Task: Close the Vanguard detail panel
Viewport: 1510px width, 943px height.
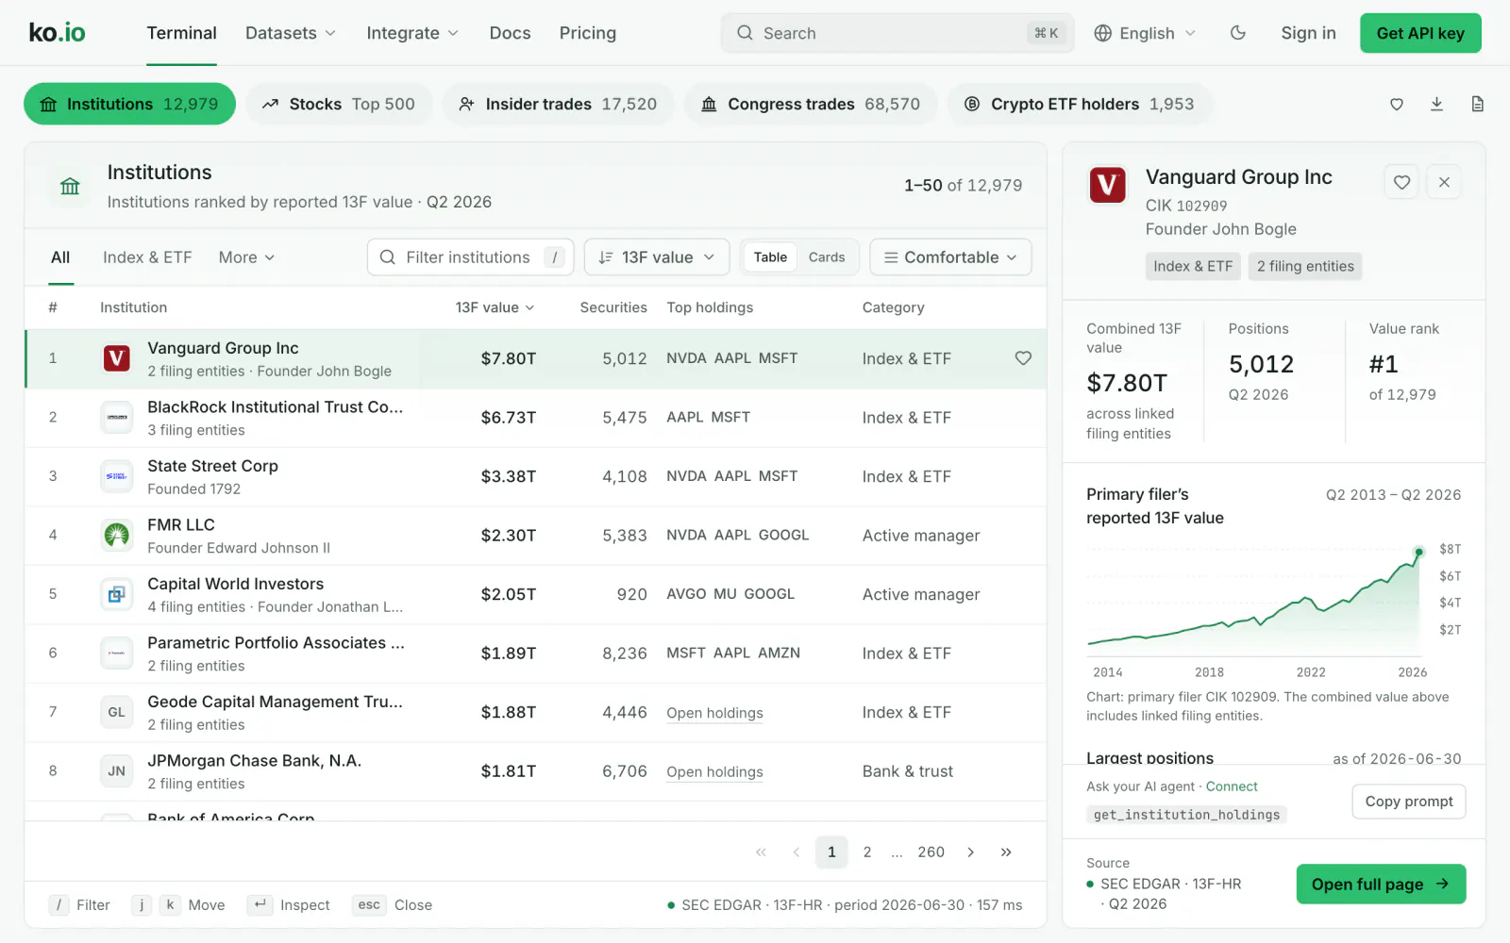Action: 1444,182
